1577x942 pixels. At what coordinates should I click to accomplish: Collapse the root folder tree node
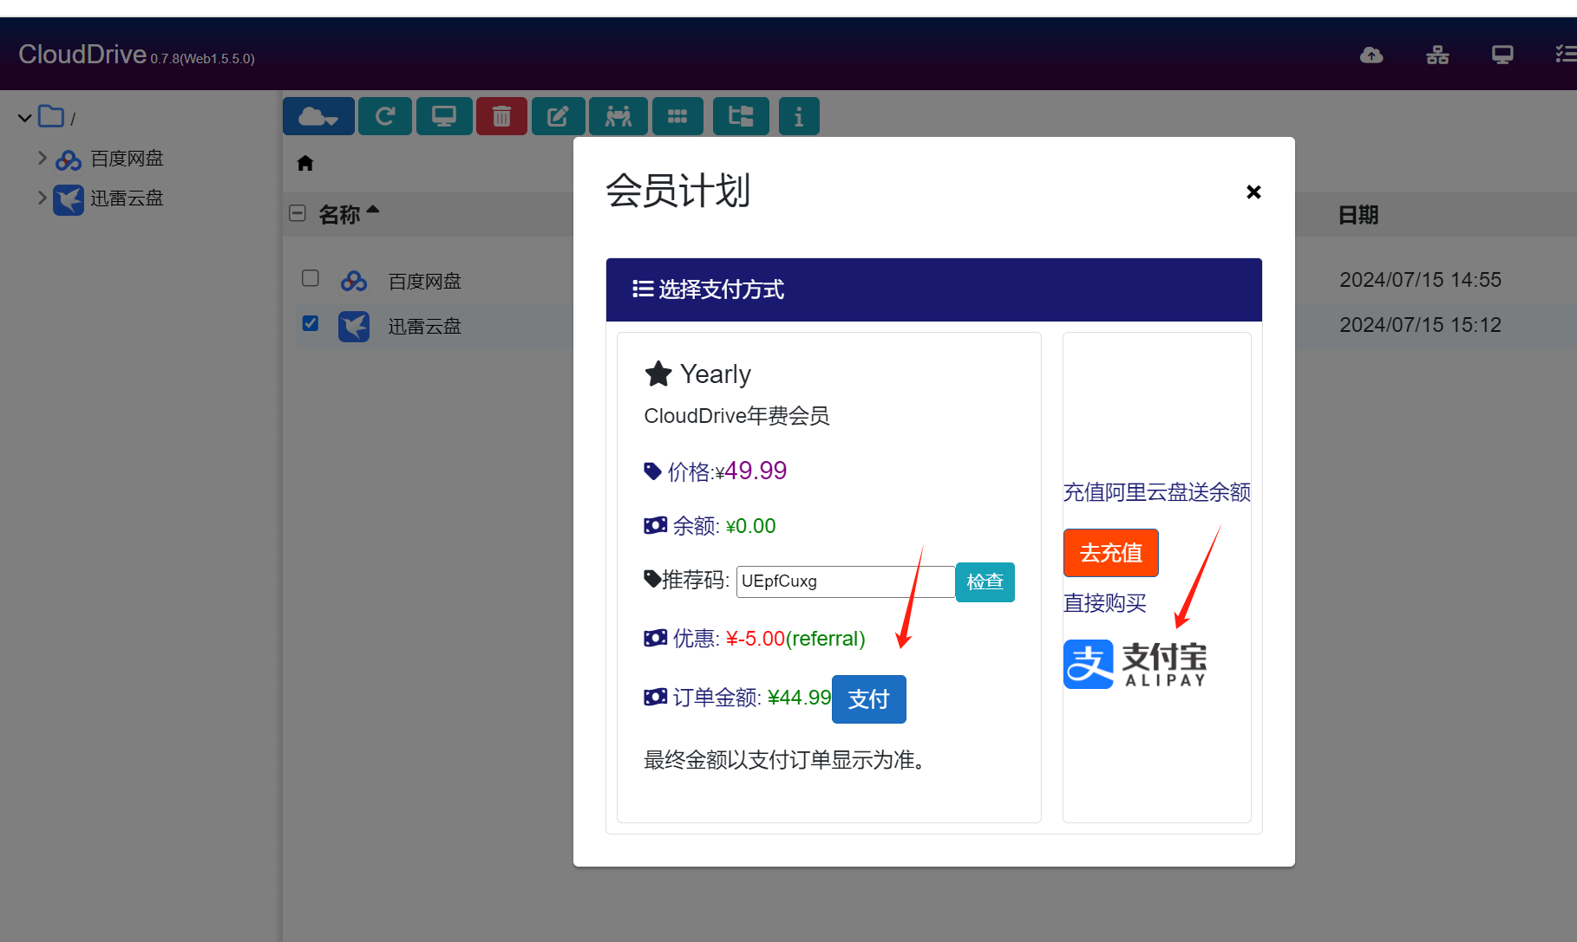(x=25, y=117)
